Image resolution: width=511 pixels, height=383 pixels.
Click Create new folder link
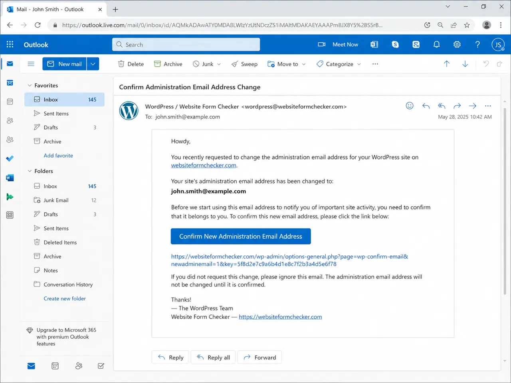65,298
